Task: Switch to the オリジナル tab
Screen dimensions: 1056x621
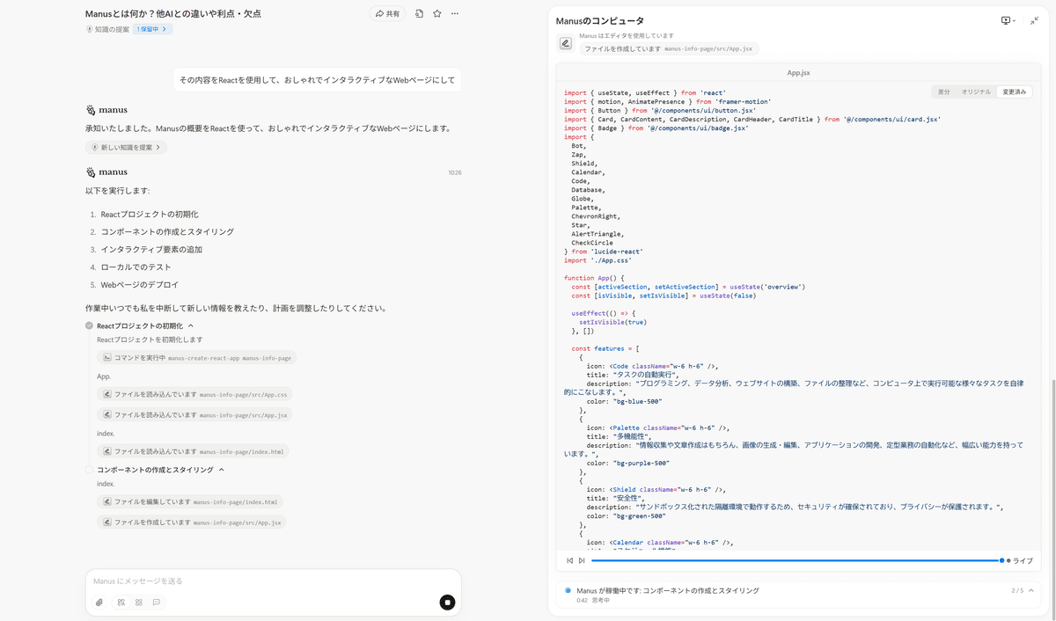Action: [976, 91]
